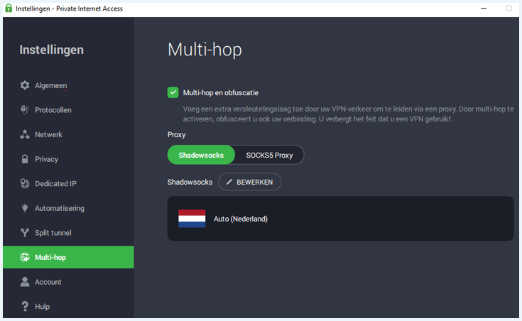Image resolution: width=522 pixels, height=321 pixels.
Task: Click the Hulp question mark icon
Action: click(x=25, y=306)
